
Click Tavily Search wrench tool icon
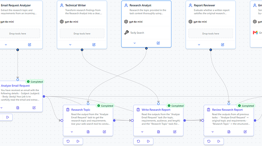pyautogui.click(x=127, y=32)
